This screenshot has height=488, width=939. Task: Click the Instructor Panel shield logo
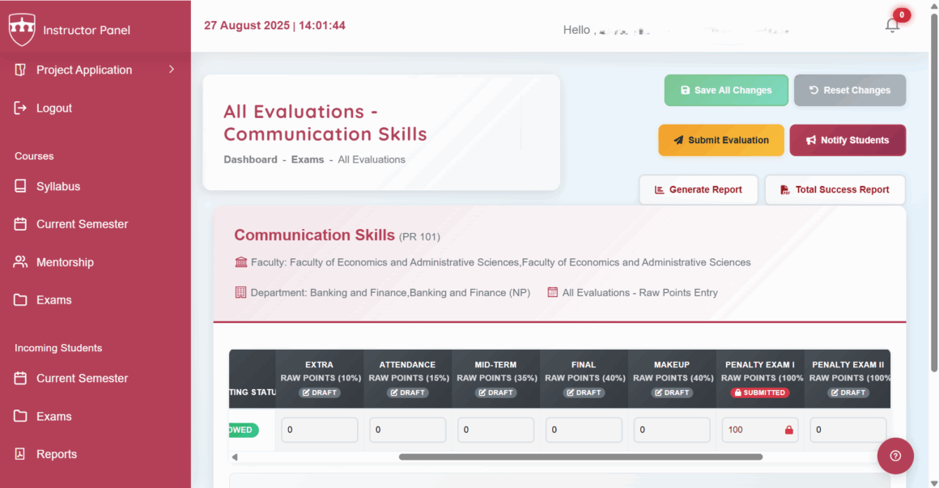pyautogui.click(x=22, y=29)
